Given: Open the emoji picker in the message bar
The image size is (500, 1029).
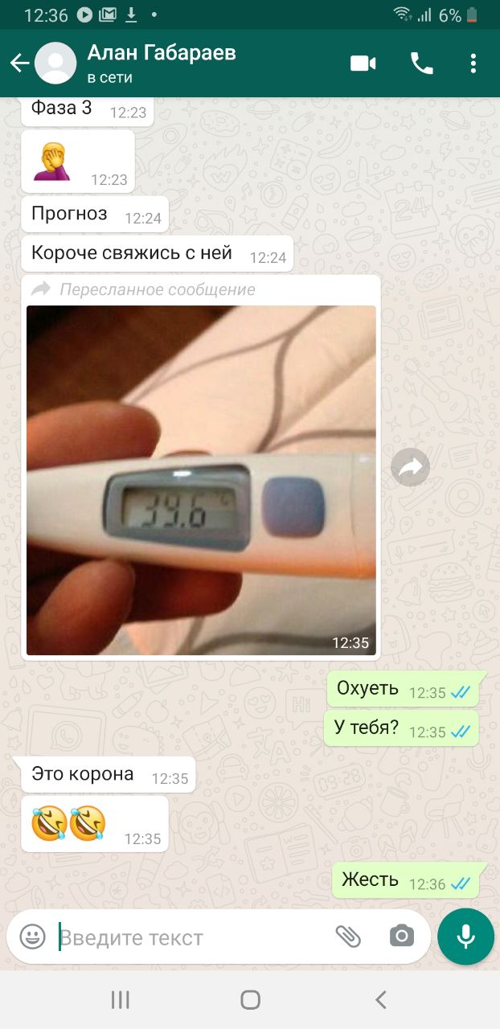Looking at the screenshot, I should [32, 937].
